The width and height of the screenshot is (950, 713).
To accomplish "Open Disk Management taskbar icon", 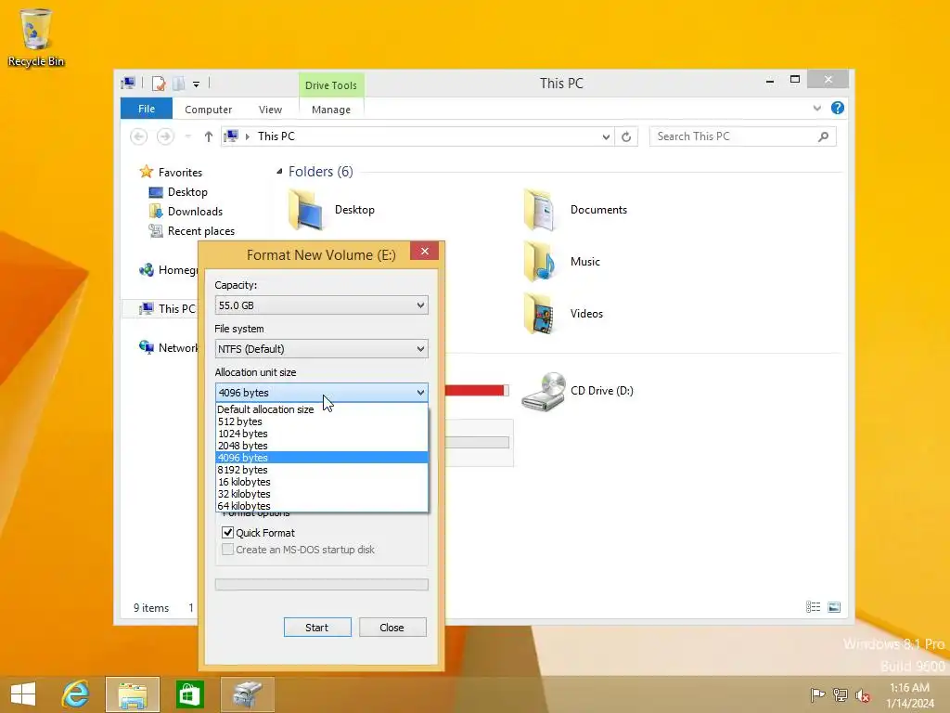I will click(247, 694).
